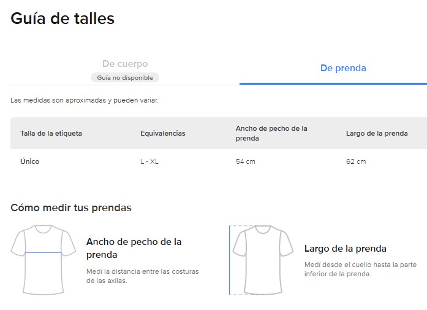Click the 54 cm chest width value
The height and width of the screenshot is (310, 427).
point(246,161)
